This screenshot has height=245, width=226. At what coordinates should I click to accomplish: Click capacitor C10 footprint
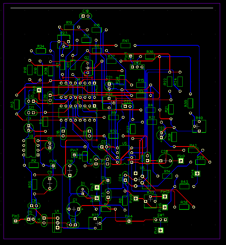coord(70,171)
